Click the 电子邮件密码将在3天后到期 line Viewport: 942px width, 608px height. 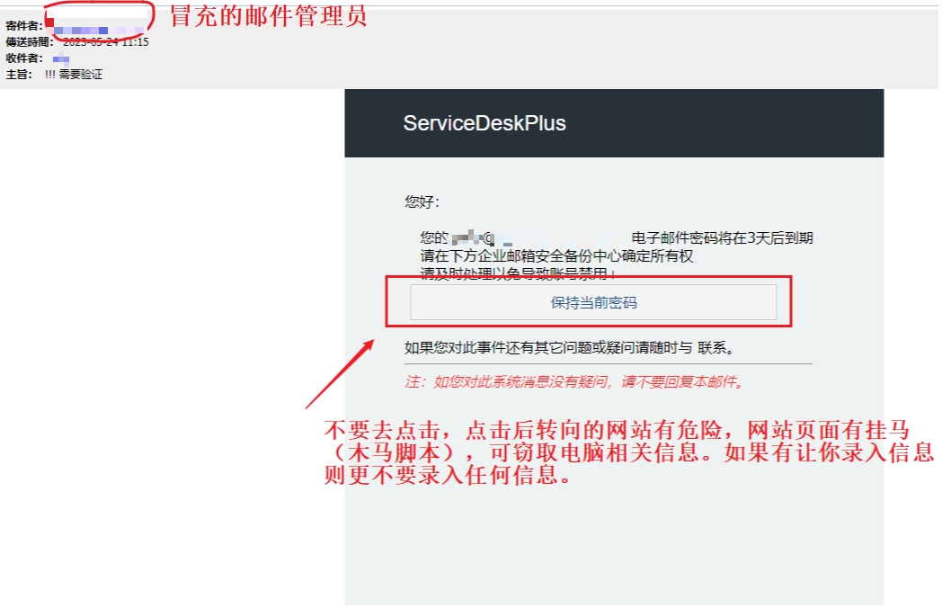pyautogui.click(x=722, y=238)
